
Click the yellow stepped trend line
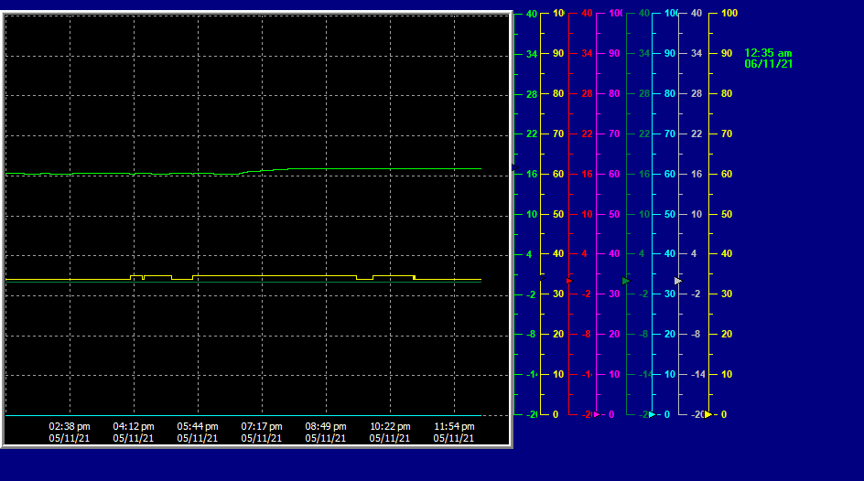[275, 275]
